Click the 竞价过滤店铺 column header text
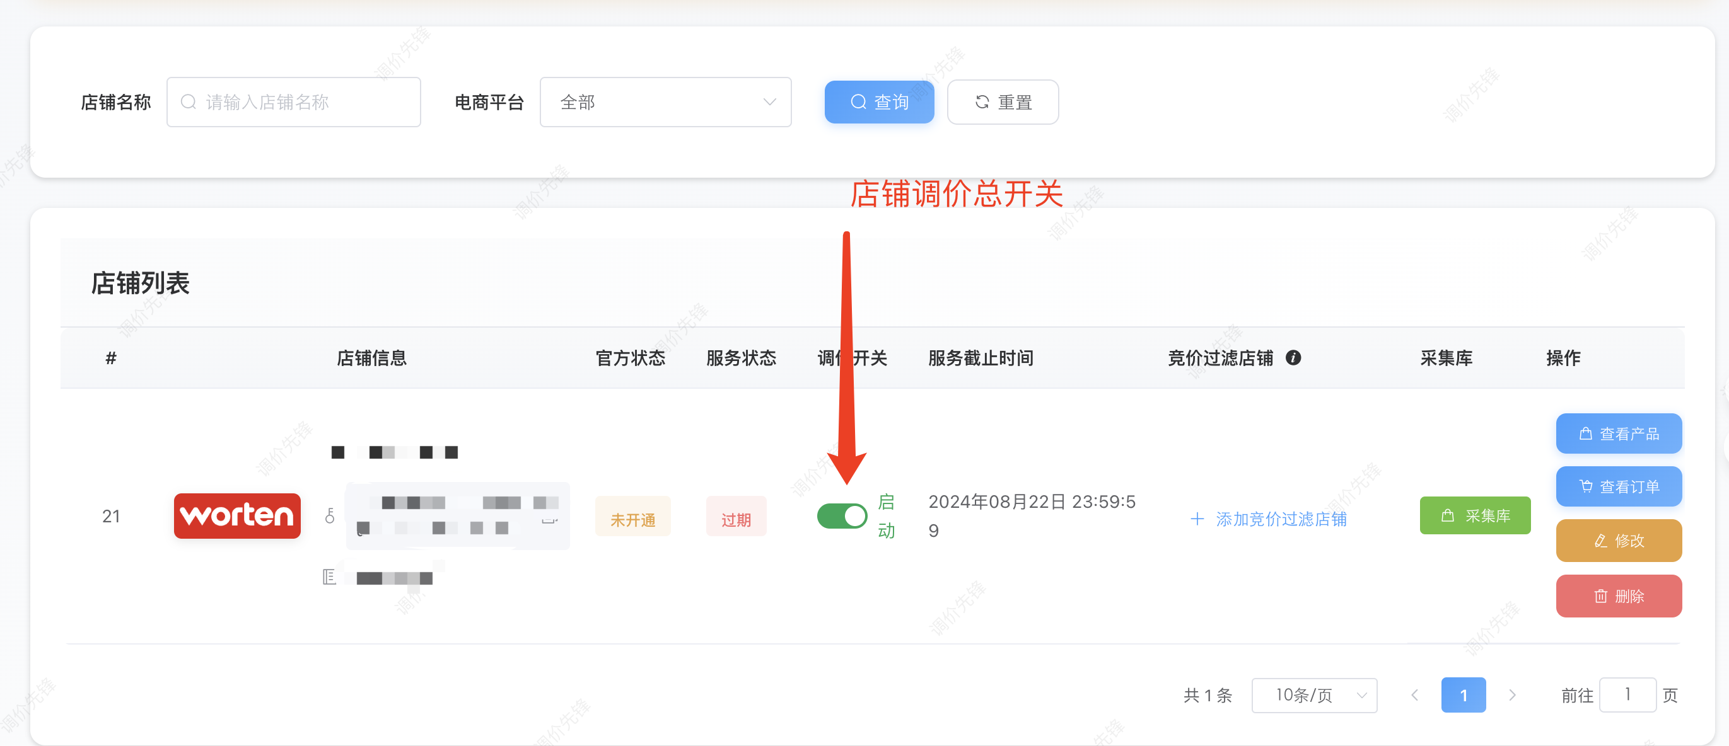Image resolution: width=1729 pixels, height=746 pixels. pos(1220,358)
